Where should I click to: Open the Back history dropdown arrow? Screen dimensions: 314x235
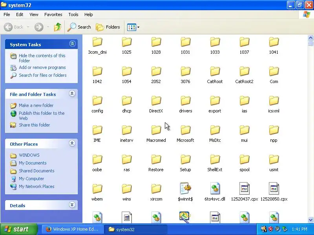click(x=28, y=27)
